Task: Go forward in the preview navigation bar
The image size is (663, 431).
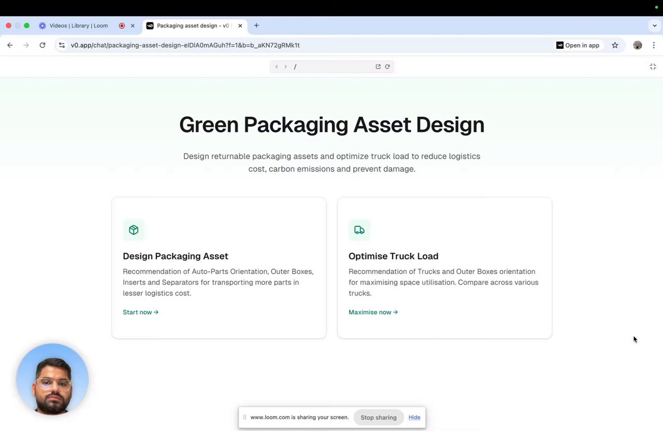Action: point(285,67)
